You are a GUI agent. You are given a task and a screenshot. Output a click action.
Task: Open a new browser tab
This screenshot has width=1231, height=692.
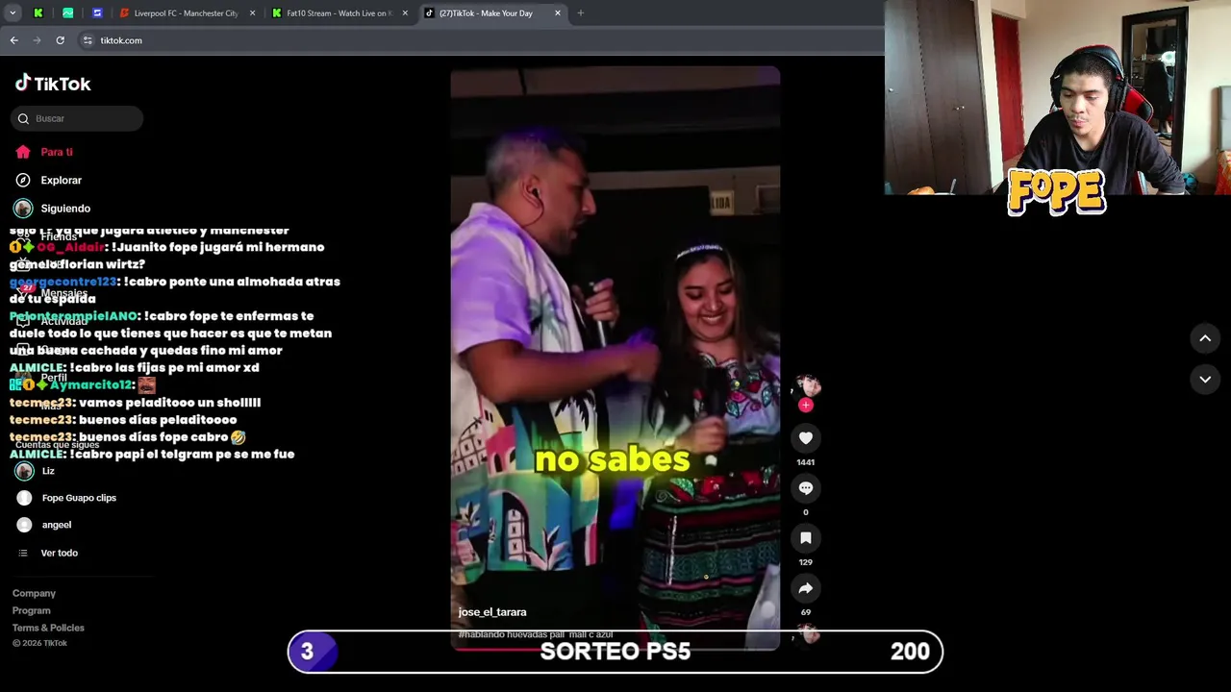(x=581, y=13)
